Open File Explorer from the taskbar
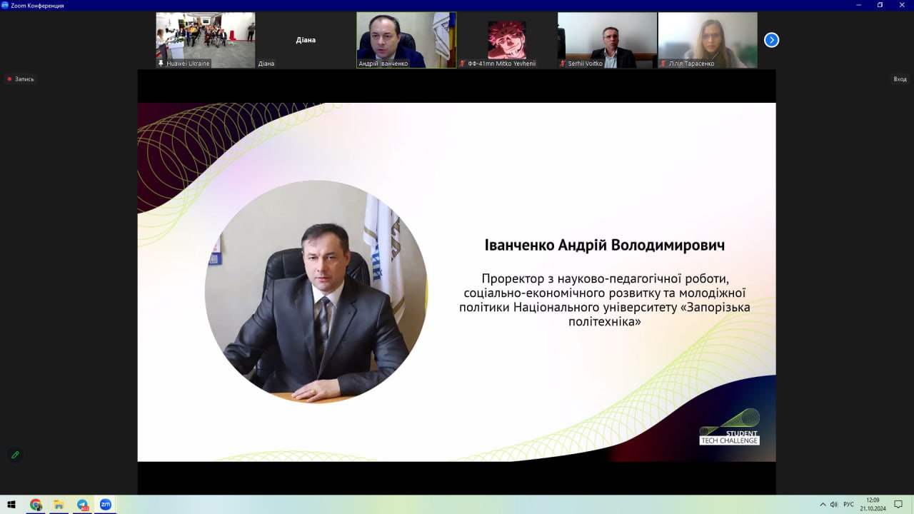This screenshot has width=914, height=514. (59, 505)
